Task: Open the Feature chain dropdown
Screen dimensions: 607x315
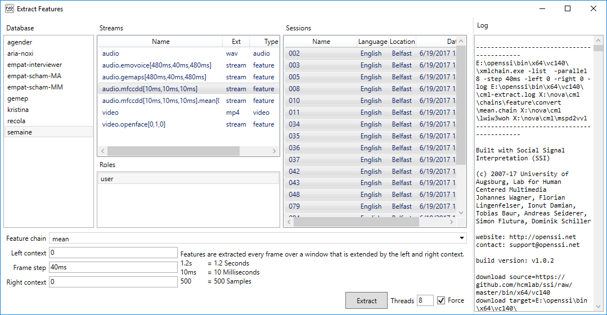Action: click(x=462, y=238)
